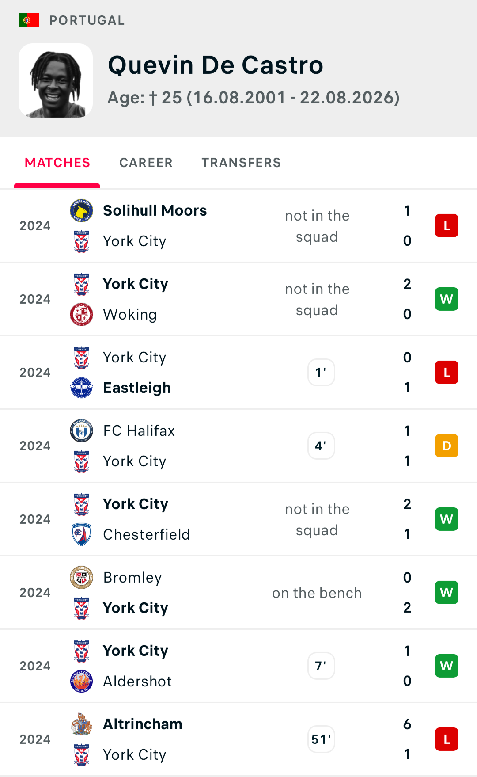Click the Portugal flag icon
Viewport: 477px width, 777px height.
[29, 20]
